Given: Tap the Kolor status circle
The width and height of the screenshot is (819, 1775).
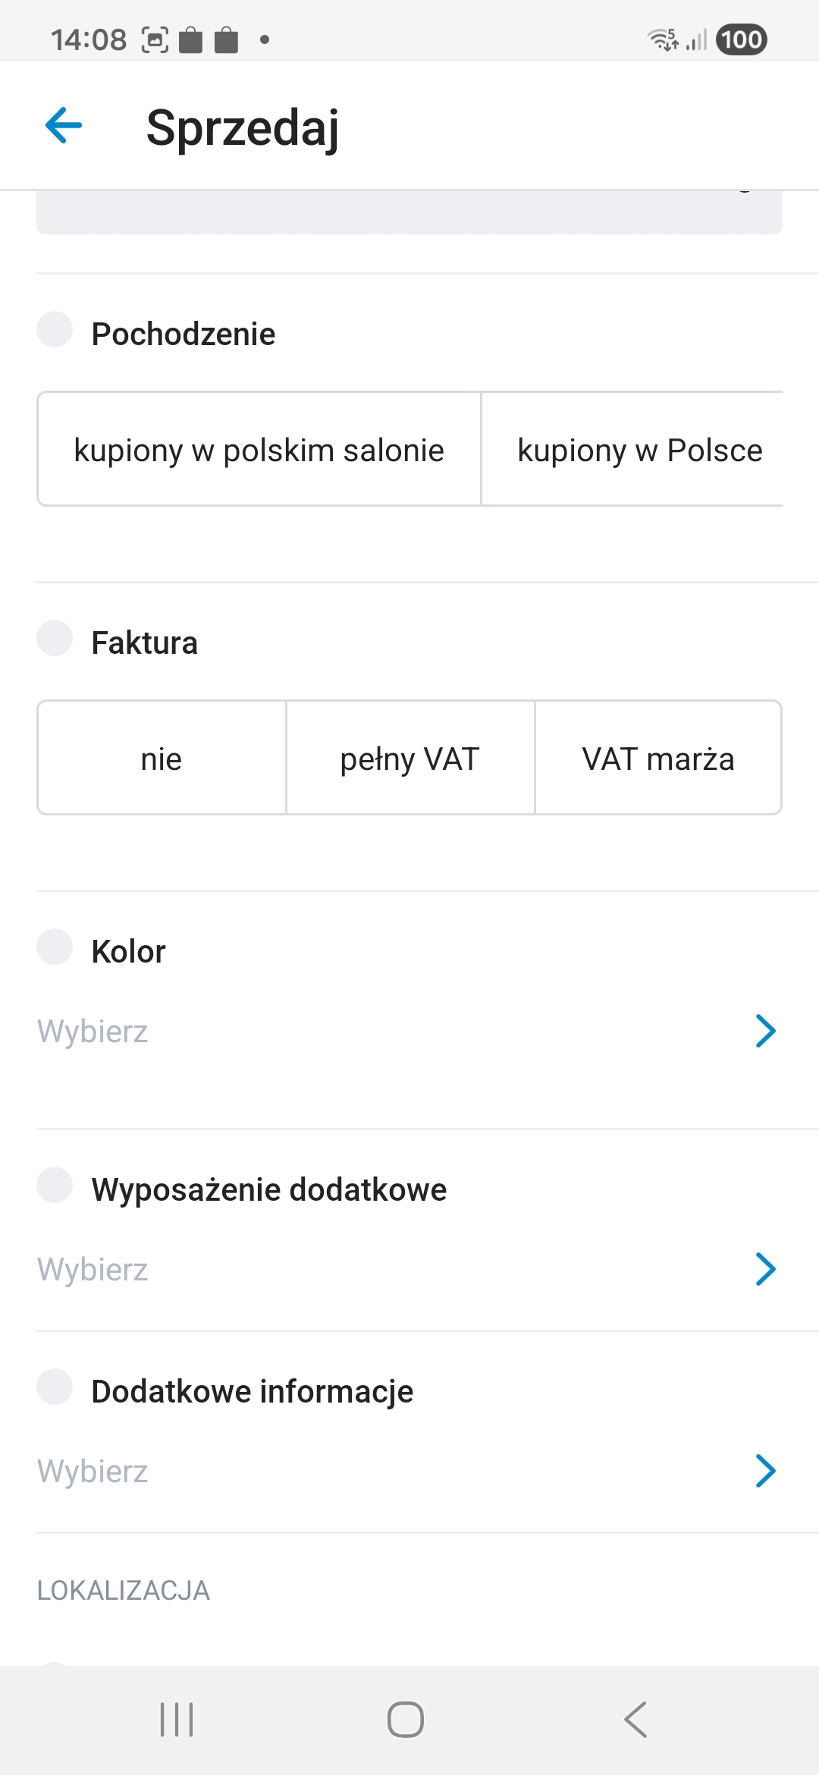Looking at the screenshot, I should coord(55,947).
